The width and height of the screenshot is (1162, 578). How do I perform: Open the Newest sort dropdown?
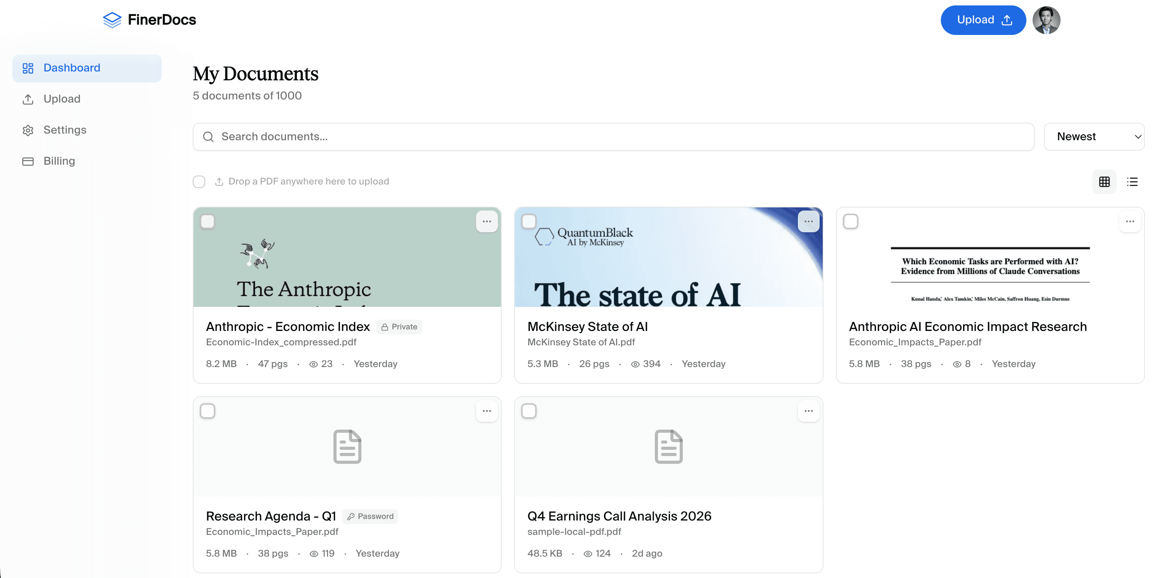[1095, 136]
